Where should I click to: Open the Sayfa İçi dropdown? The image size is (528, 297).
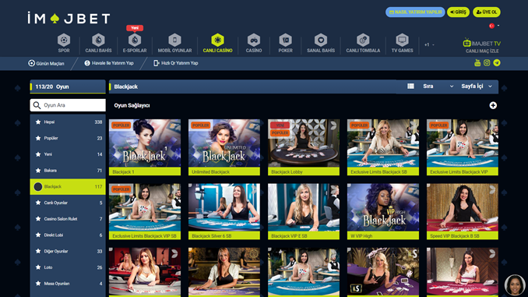click(477, 87)
